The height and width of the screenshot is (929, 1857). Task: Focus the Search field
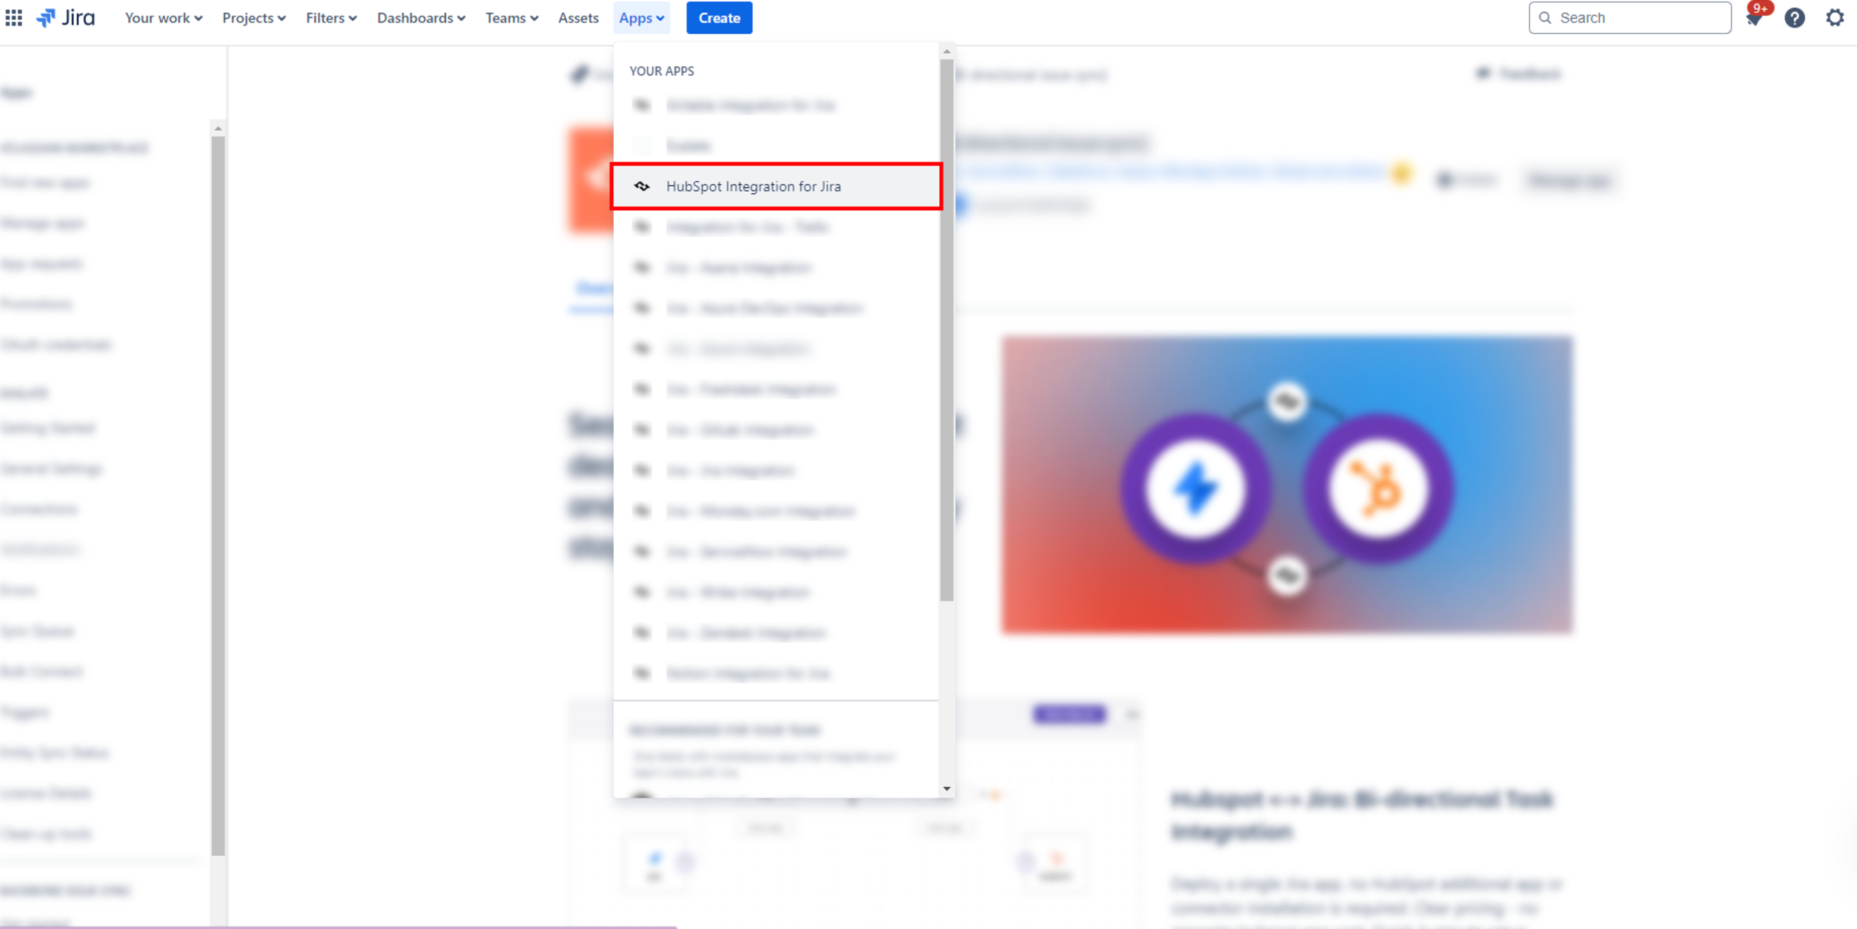point(1629,18)
